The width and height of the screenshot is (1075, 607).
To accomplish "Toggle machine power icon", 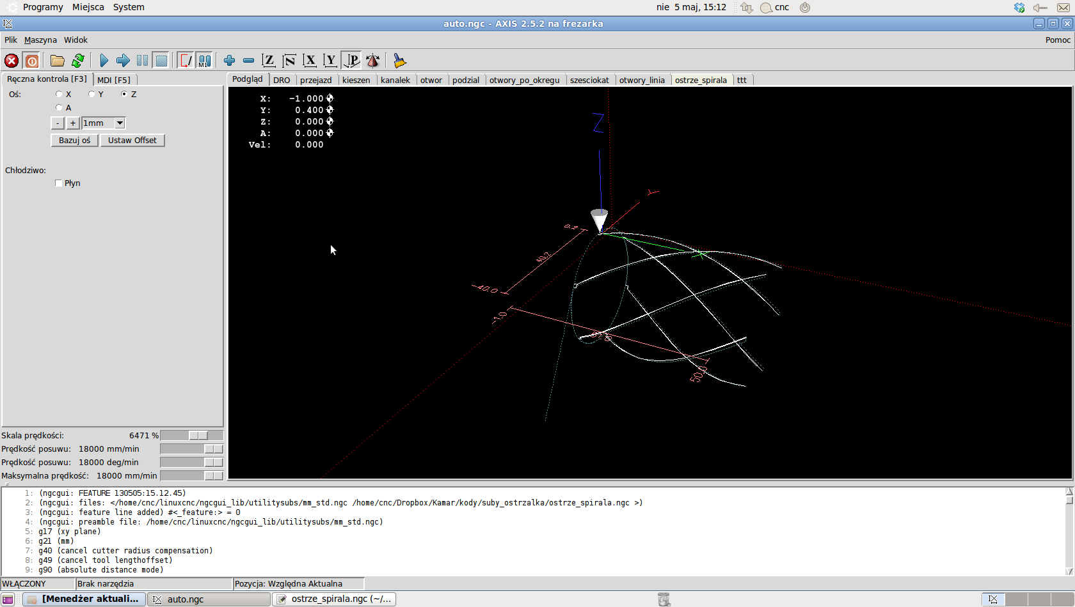I will tap(32, 61).
